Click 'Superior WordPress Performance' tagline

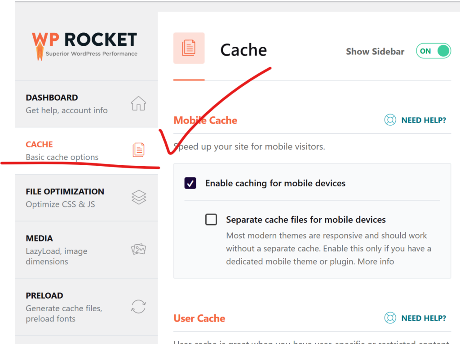tap(92, 54)
